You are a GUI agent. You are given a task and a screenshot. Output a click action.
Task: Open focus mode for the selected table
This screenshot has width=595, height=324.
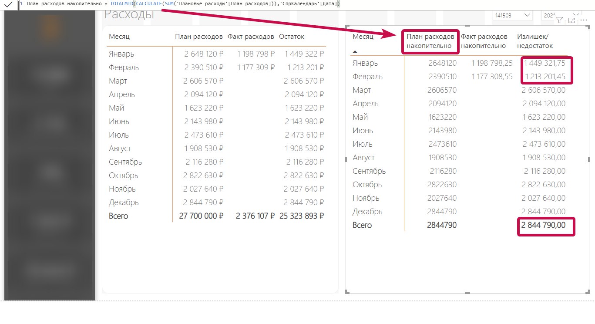(x=572, y=20)
